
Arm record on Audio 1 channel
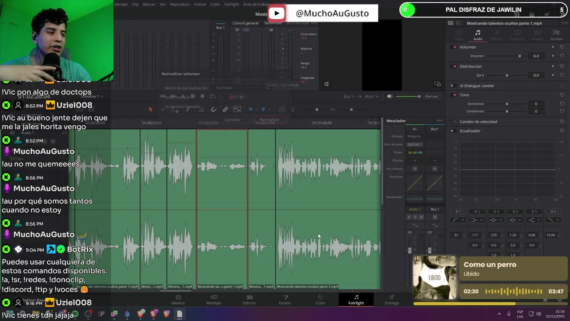(x=409, y=217)
